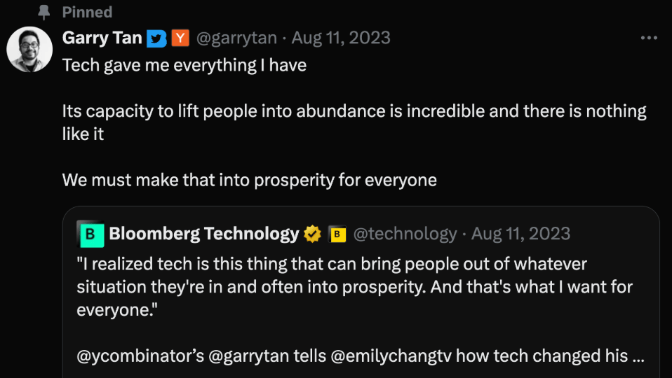
Task: Open the main tweet's Aug 11, 2023 timestamp
Action: coord(341,38)
